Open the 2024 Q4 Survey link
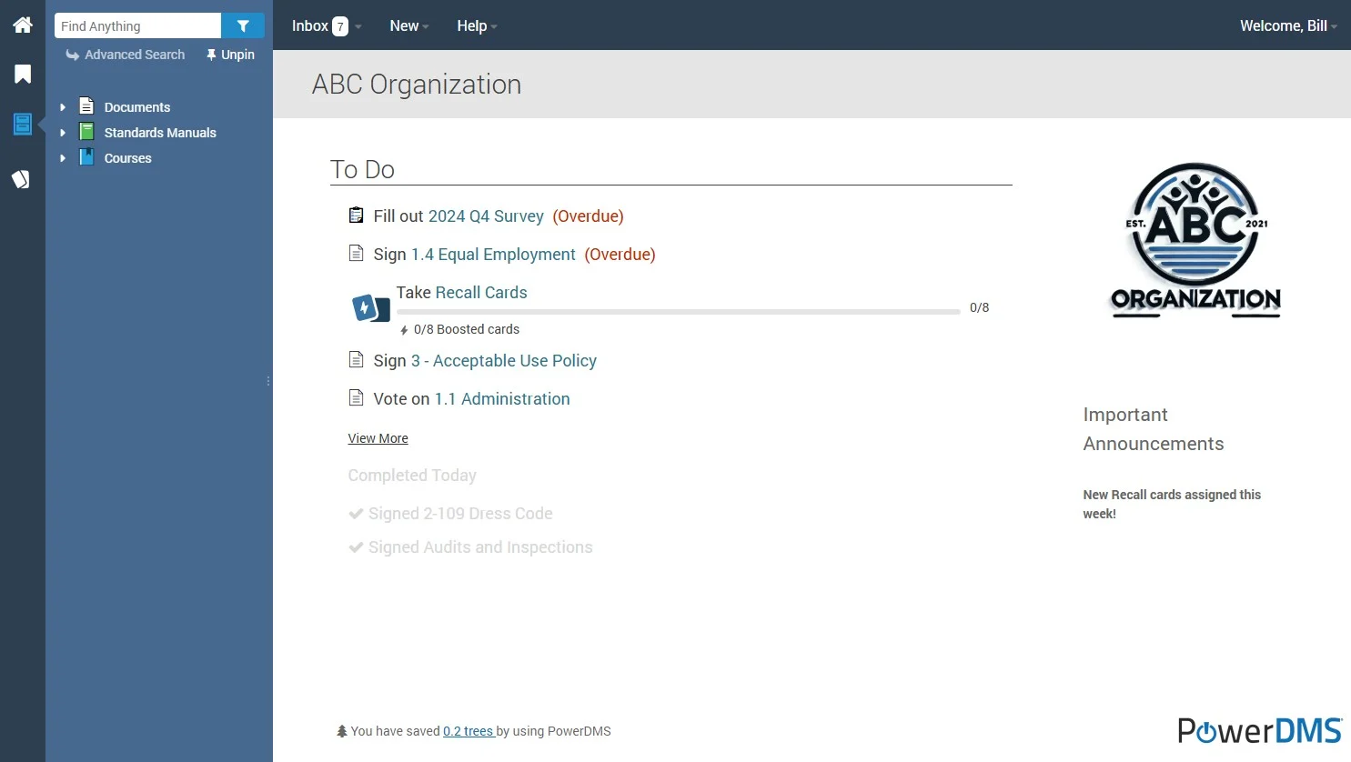This screenshot has height=762, width=1351. pyautogui.click(x=486, y=216)
